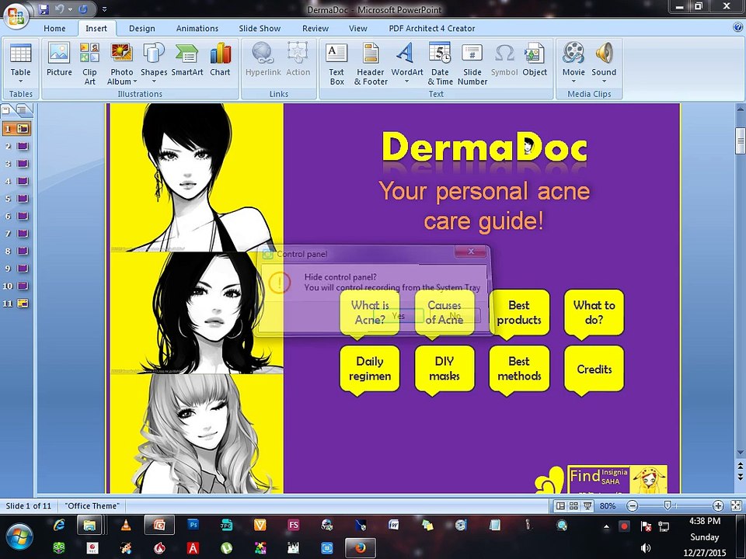Open the Undo history dropdown
This screenshot has height=559, width=746.
(x=70, y=9)
